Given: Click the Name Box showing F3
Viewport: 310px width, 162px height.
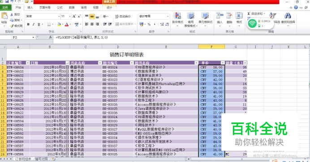Looking at the screenshot, I should click(x=15, y=37).
